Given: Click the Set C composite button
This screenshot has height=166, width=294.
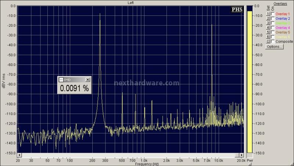Looking at the screenshot, I should click(x=268, y=41).
